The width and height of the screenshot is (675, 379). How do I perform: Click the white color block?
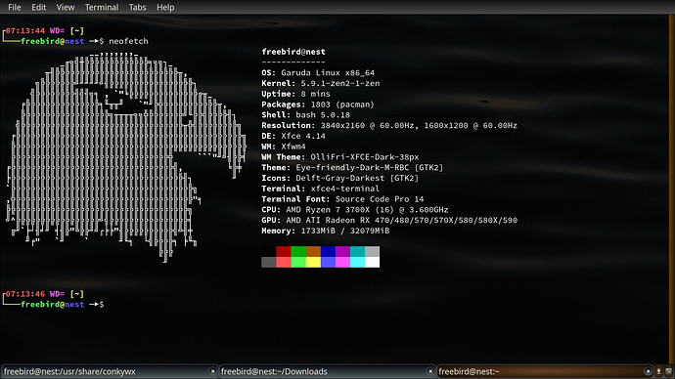pos(373,262)
